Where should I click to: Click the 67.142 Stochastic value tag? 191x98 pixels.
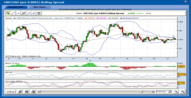181,83
